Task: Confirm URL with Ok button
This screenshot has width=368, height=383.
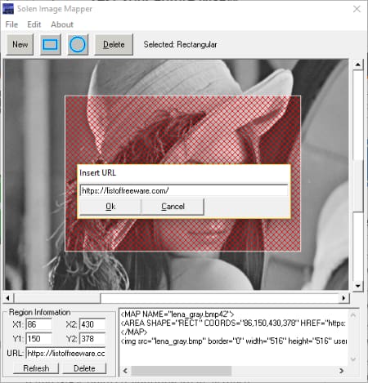Action: click(x=110, y=207)
